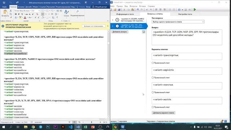The image size is (231, 130).
Task: Cut selection with Word scissors icon
Action: tap(10, 11)
